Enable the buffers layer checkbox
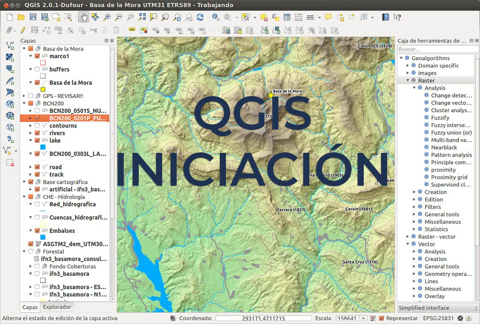This screenshot has width=480, height=324. coord(37,69)
